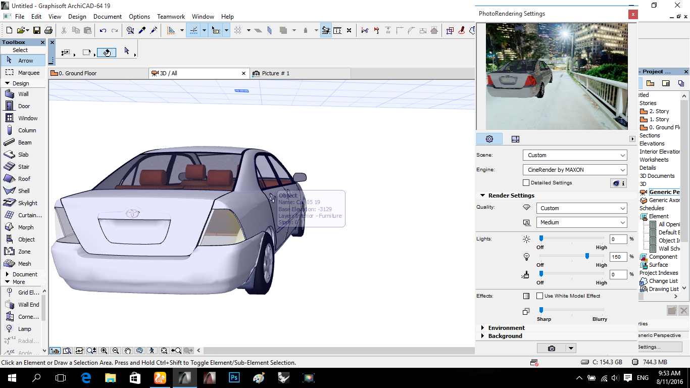Click the sun light percentage input field
This screenshot has width=690, height=388.
point(618,239)
